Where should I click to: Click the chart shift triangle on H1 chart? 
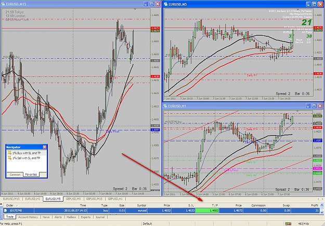[x=297, y=111]
